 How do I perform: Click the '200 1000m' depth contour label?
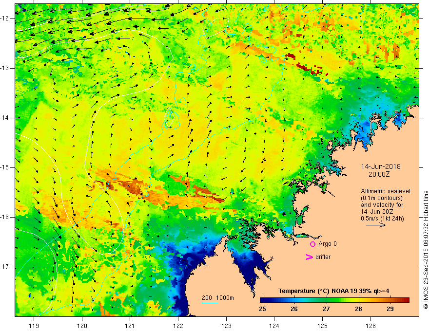click(x=218, y=298)
